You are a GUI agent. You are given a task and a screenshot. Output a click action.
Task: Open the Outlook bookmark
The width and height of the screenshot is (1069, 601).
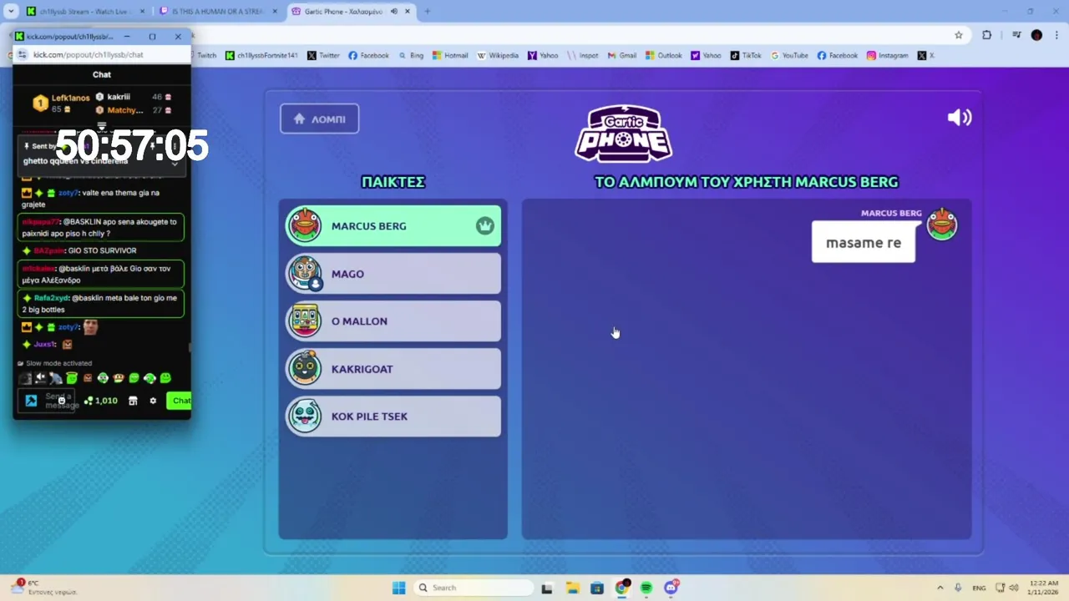coord(663,55)
